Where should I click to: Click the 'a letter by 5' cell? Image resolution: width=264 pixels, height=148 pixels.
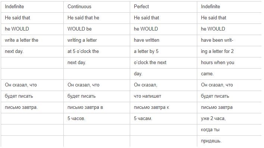(163, 51)
